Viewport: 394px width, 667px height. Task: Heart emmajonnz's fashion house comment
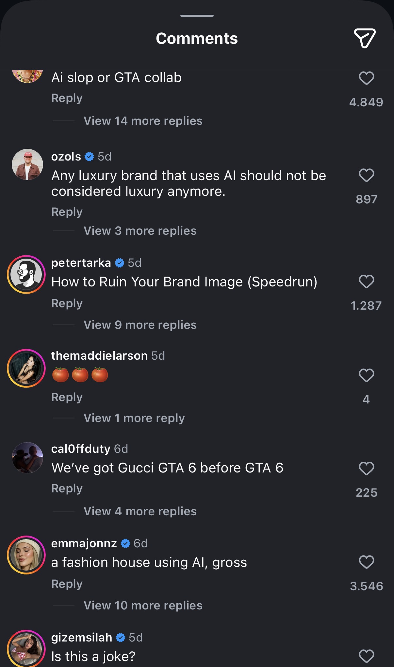point(366,562)
